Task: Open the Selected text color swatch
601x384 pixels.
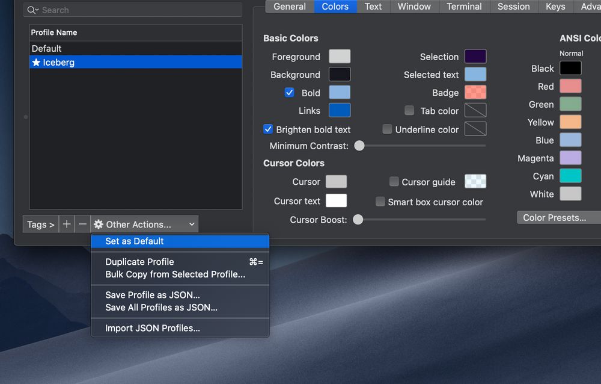Action: 475,75
